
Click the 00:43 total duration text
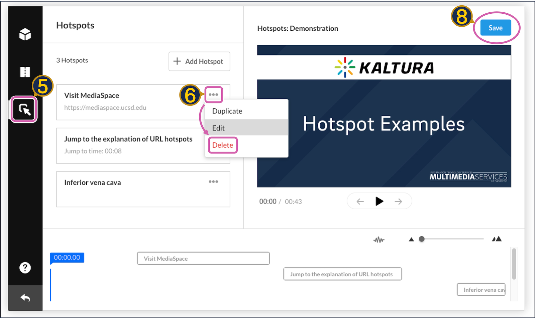pyautogui.click(x=293, y=202)
